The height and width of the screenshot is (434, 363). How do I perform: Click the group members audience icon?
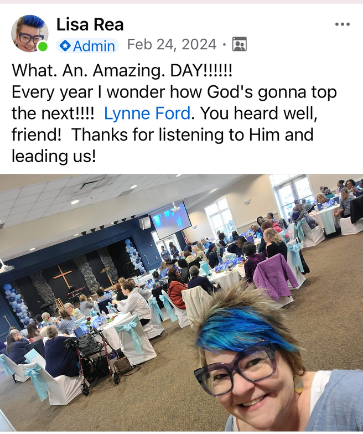(240, 44)
